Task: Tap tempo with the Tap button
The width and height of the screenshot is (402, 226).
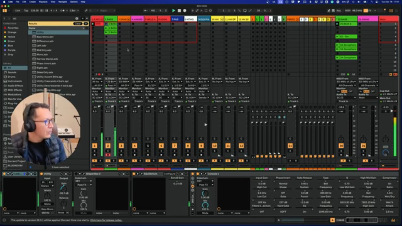Action: tap(26, 11)
